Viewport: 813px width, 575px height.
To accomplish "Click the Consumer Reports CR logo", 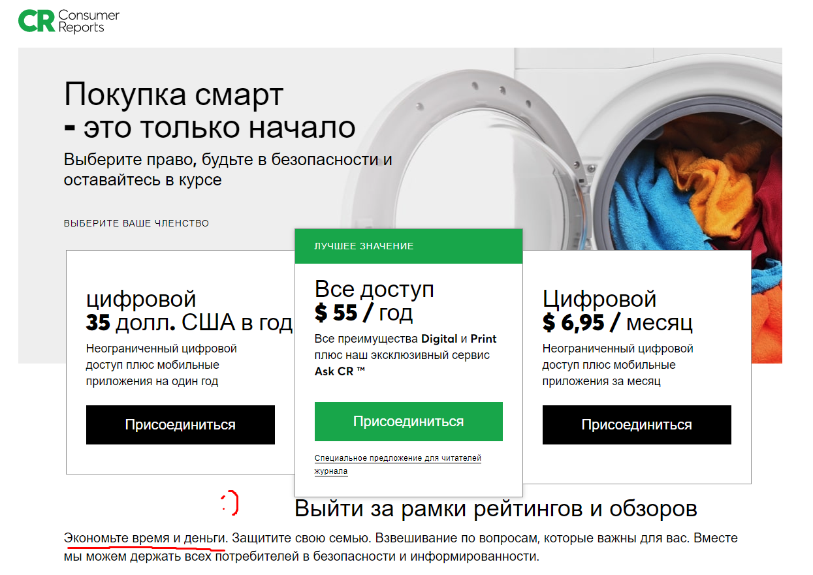I will coord(37,22).
